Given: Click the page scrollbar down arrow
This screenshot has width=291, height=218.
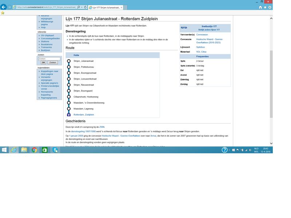Looking at the screenshot, I should point(271,143).
